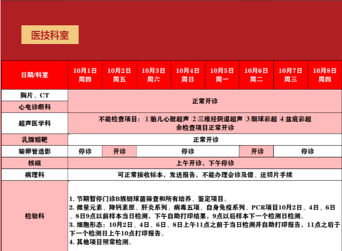
Task: Select the 超声医学科 department cell
Action: point(34,123)
